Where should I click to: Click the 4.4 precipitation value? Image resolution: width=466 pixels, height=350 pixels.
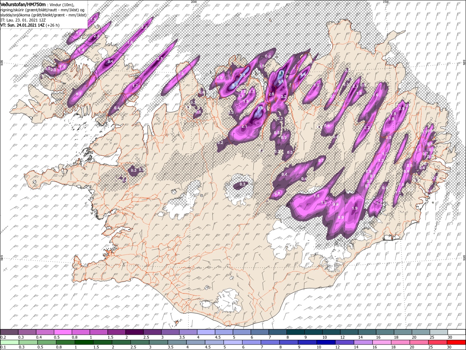click(x=303, y=74)
